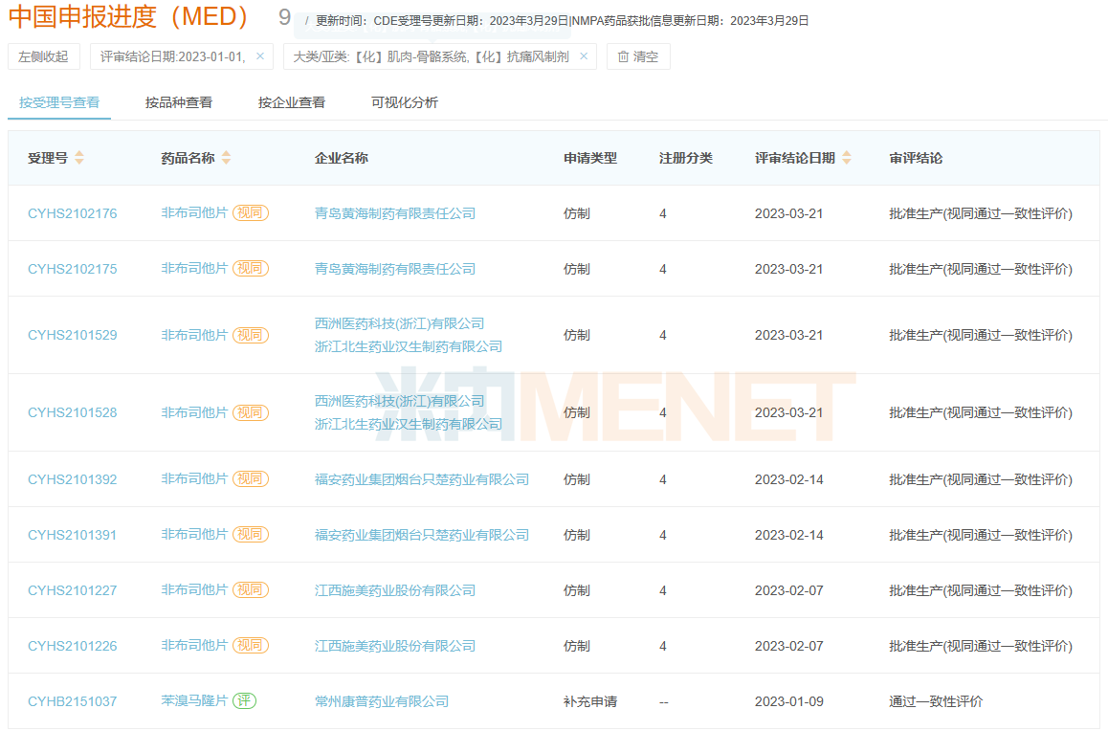Open 常州康普药业有限公司 company link
Screen dimensions: 1108x731
(x=382, y=701)
